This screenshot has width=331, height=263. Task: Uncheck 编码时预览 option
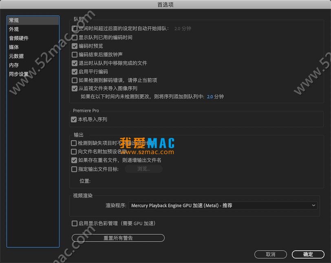pyautogui.click(x=75, y=46)
